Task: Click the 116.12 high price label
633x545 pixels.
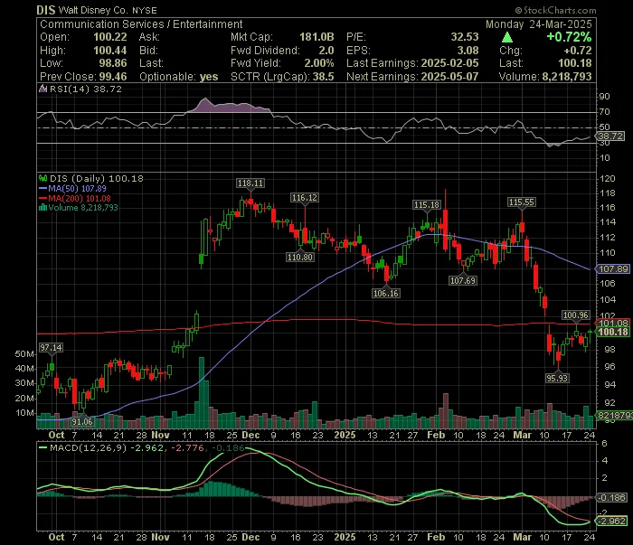Action: click(x=305, y=198)
